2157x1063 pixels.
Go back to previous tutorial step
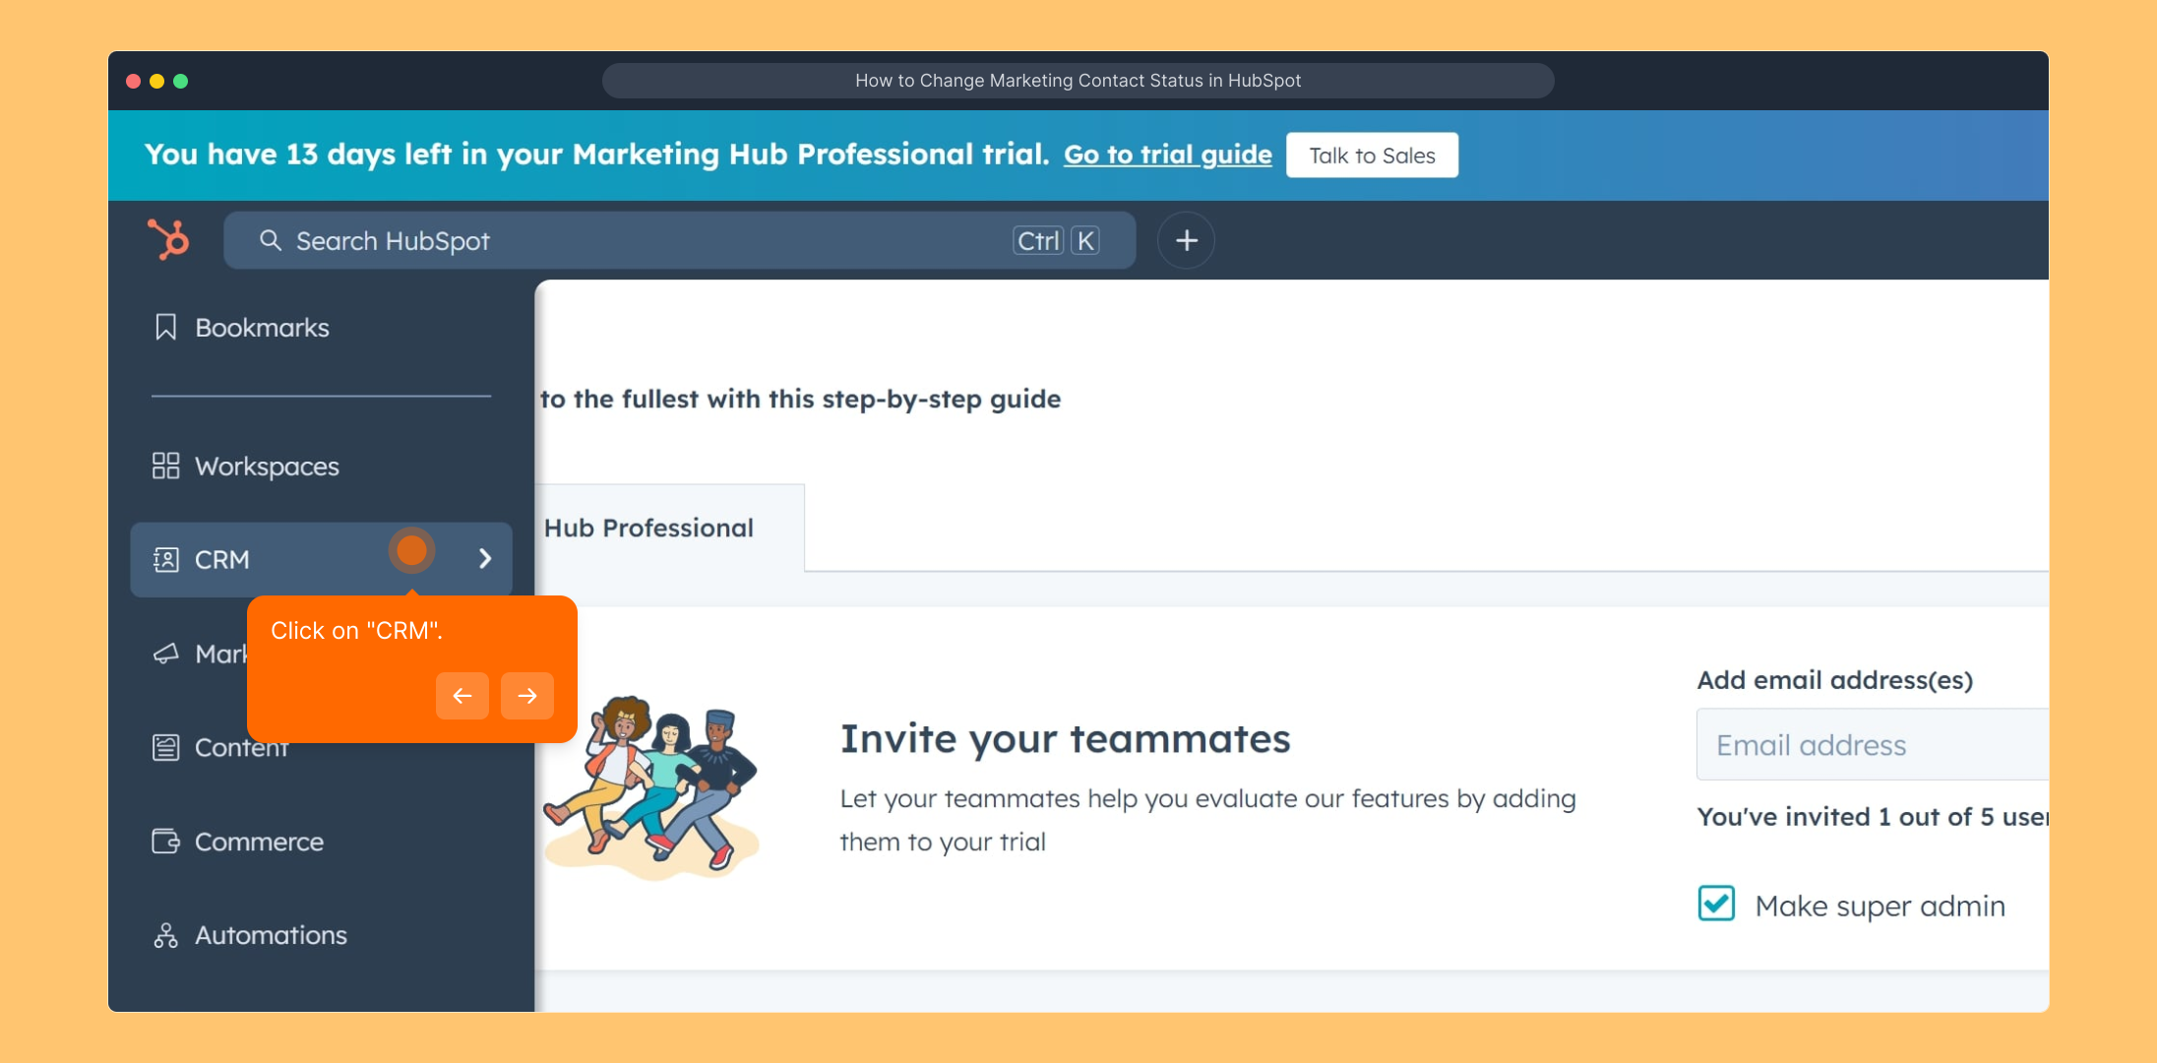[462, 696]
